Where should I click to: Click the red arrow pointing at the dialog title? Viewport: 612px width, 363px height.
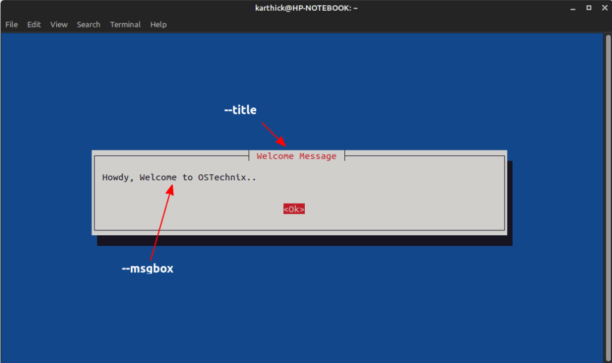tap(274, 134)
